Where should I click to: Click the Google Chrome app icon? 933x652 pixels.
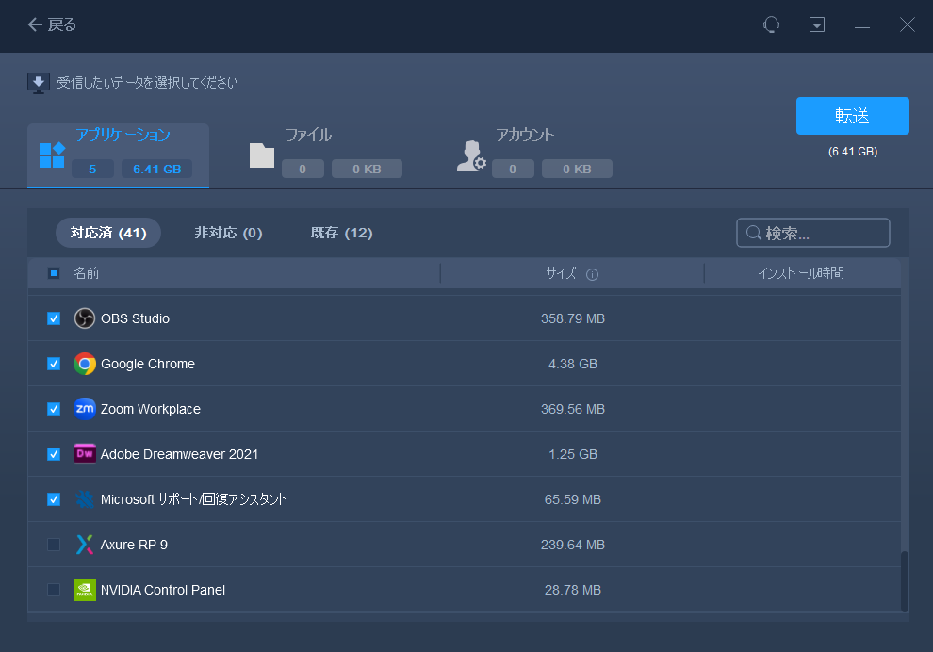tap(85, 364)
